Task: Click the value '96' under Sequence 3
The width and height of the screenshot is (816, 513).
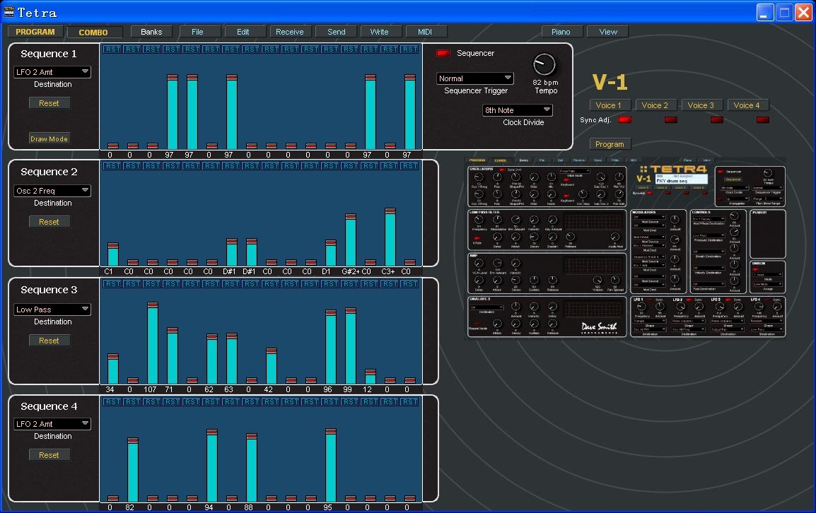Action: coord(327,389)
